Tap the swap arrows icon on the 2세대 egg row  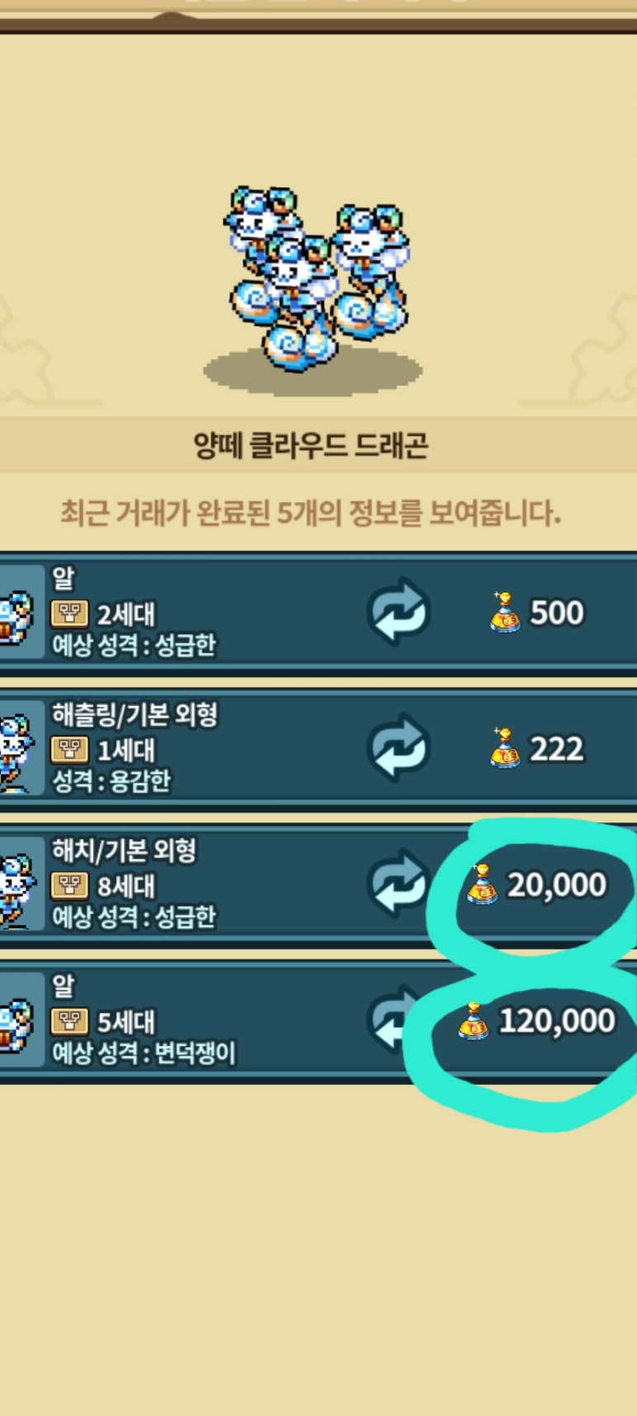[399, 612]
